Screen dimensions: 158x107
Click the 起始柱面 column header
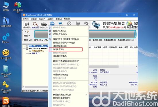coord(113,47)
